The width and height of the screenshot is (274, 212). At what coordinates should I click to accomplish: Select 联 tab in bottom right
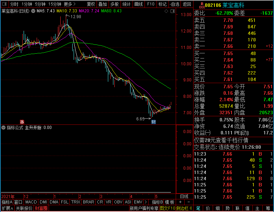[x=237, y=208]
